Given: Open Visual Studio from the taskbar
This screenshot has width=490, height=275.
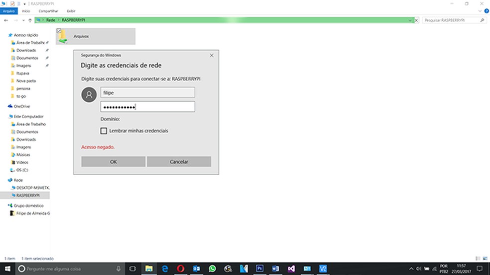Looking at the screenshot, I should coord(291,269).
